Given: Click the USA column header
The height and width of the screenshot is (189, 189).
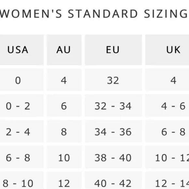Looking at the screenshot, I should pyautogui.click(x=22, y=50).
